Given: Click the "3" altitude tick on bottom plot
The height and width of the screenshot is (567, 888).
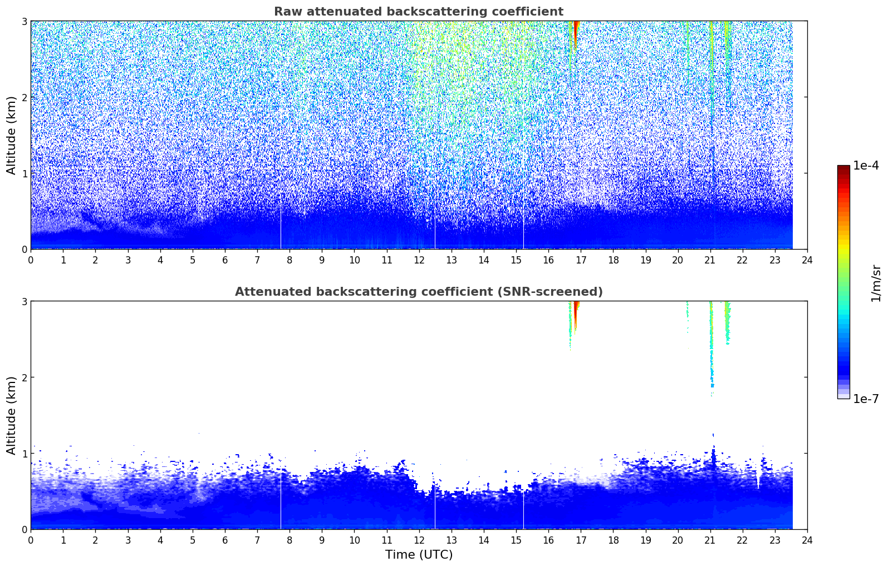Looking at the screenshot, I should tap(24, 301).
